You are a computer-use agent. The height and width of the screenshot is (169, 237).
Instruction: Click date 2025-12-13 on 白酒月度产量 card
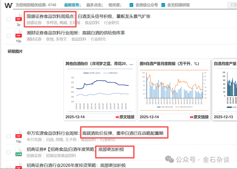(x=223, y=117)
